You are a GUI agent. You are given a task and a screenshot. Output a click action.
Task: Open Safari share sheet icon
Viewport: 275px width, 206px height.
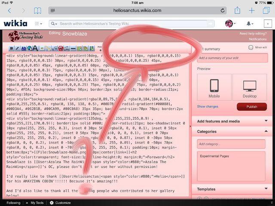[x=237, y=10]
